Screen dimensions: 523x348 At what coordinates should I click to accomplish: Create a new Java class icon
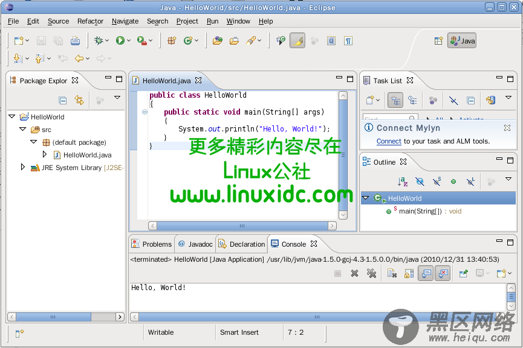(x=189, y=40)
